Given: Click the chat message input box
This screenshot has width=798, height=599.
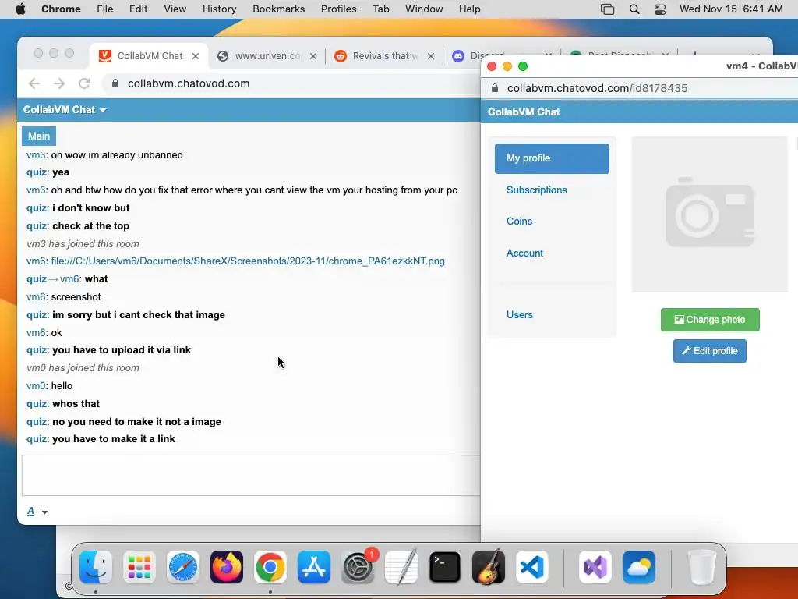Looking at the screenshot, I should 251,475.
